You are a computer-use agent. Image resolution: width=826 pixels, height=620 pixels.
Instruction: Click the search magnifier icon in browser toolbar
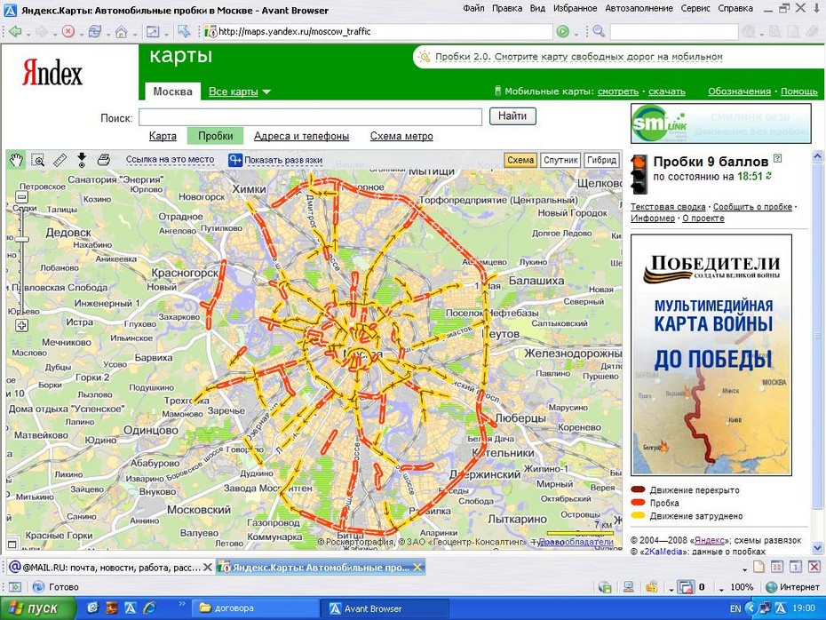(599, 31)
